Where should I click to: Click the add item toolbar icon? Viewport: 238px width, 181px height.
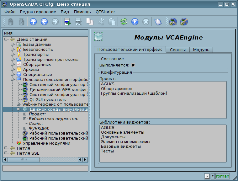point(67,22)
